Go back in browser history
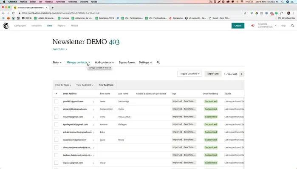 (x=3, y=13)
